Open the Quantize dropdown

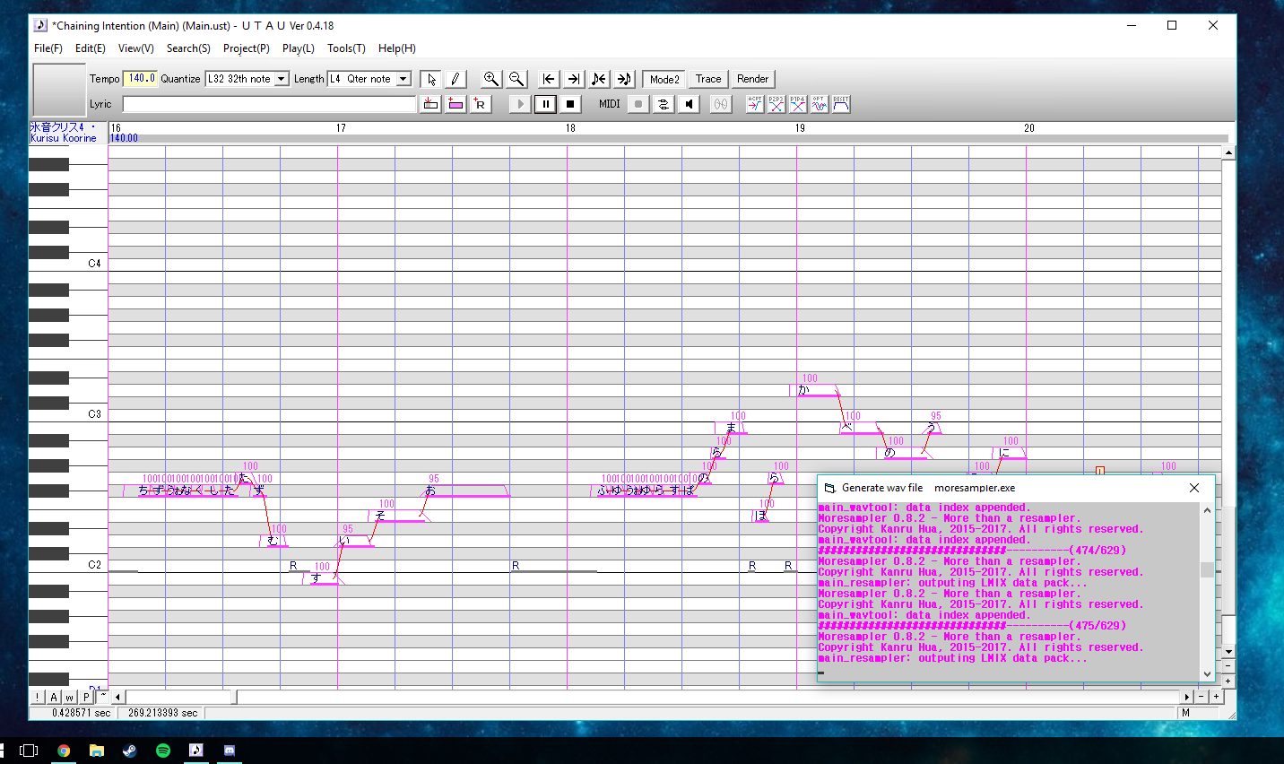(281, 79)
